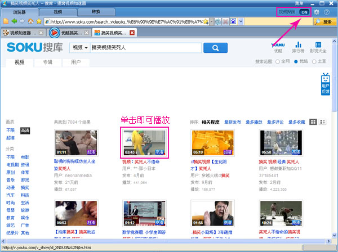Play the 05:19 cf game video thumbnail
This screenshot has width=338, height=252.
[x=213, y=143]
